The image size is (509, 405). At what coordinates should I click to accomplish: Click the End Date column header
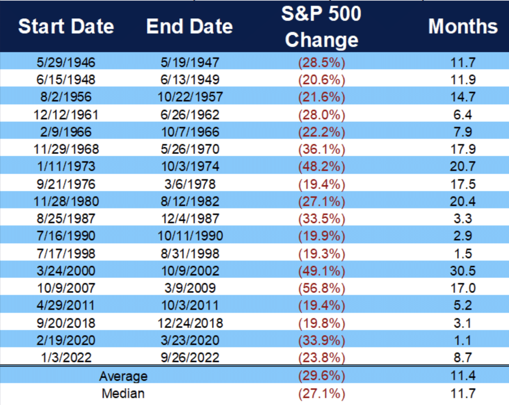point(190,27)
